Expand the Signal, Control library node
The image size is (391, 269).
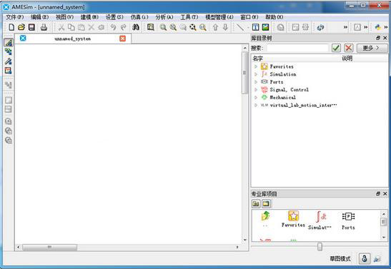click(x=256, y=90)
